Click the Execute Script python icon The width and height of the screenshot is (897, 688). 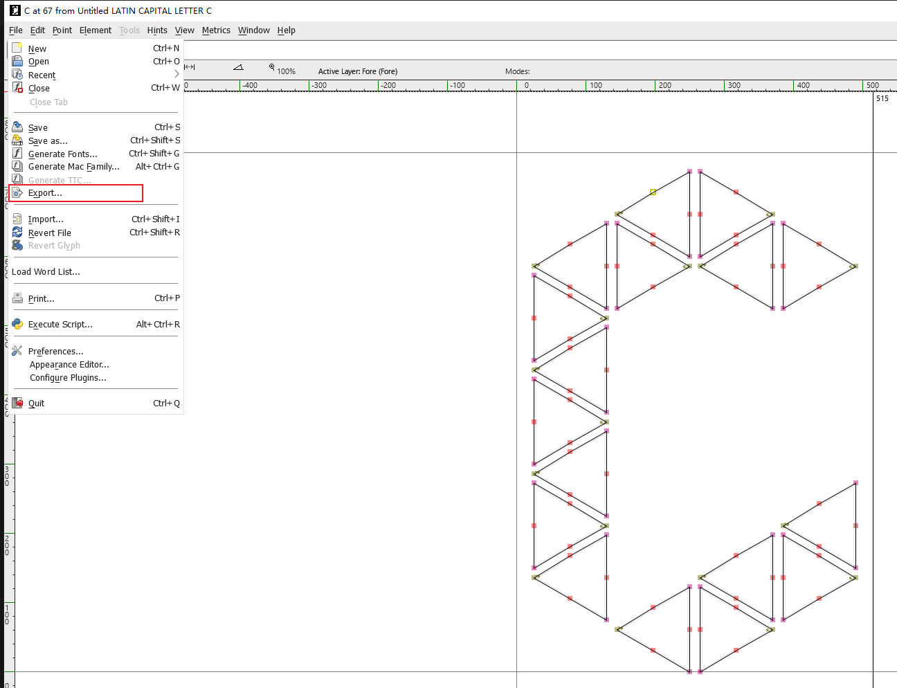coord(17,324)
